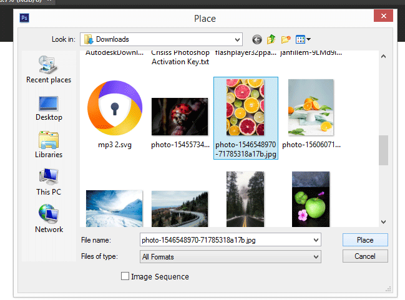The height and width of the screenshot is (300, 405).
Task: Open Recent places in sidebar
Action: coord(49,69)
